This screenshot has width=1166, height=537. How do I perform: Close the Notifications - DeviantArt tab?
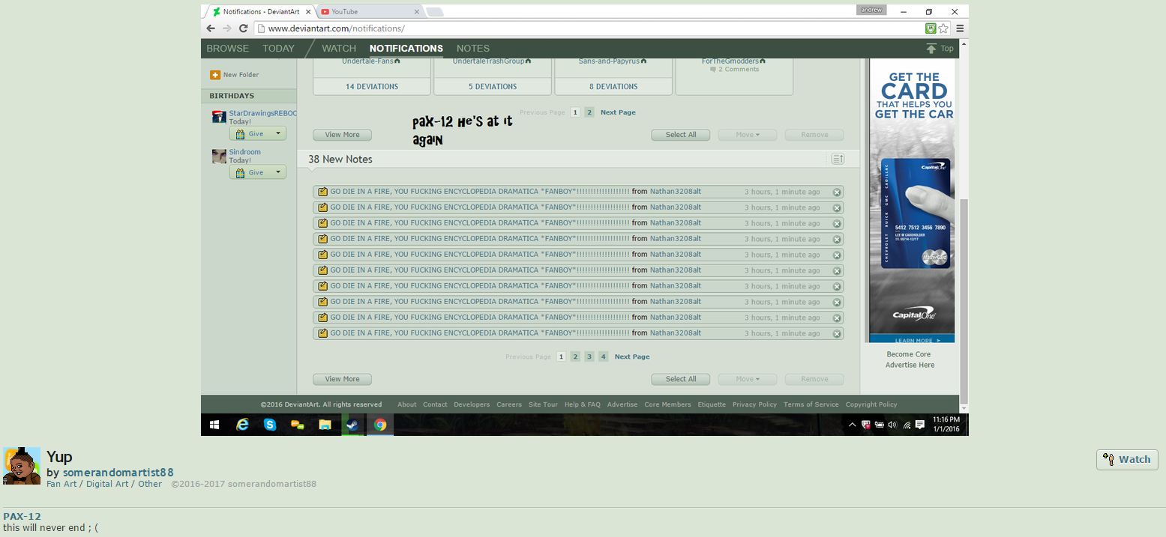(x=307, y=12)
